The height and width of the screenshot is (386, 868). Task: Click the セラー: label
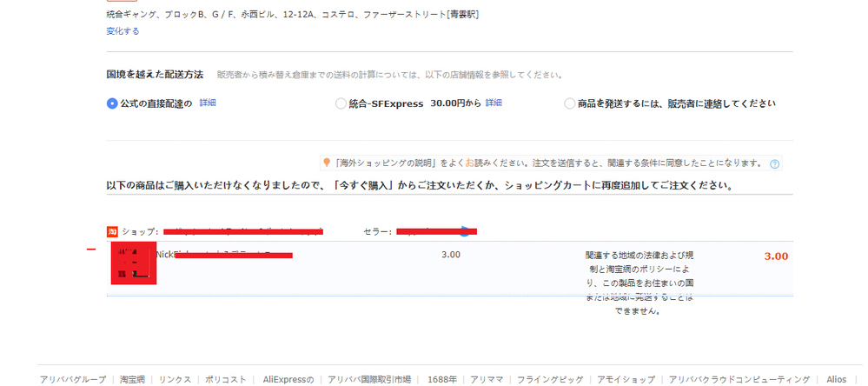(378, 231)
